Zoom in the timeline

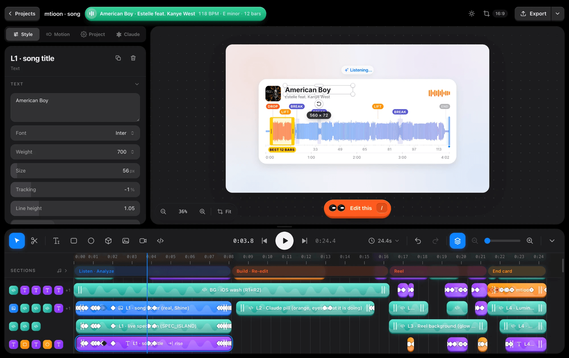530,241
